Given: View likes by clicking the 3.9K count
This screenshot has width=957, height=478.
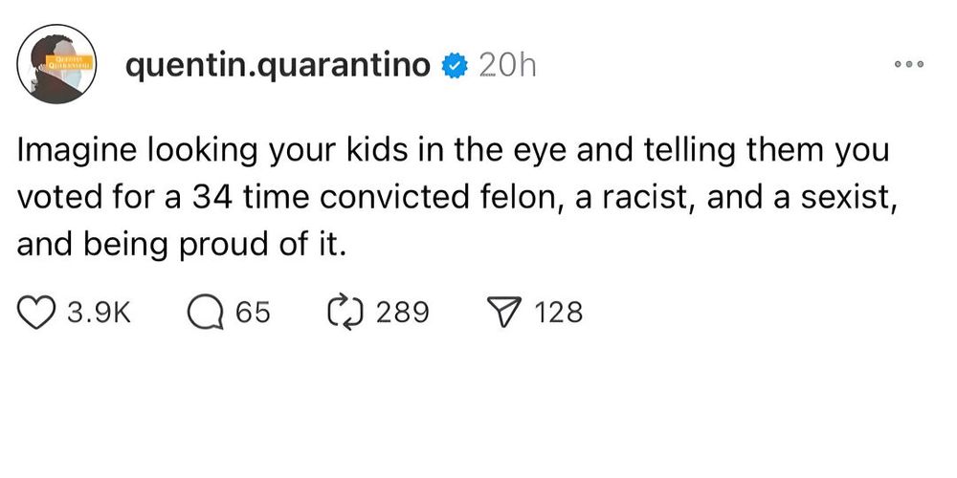Looking at the screenshot, I should pos(100,313).
